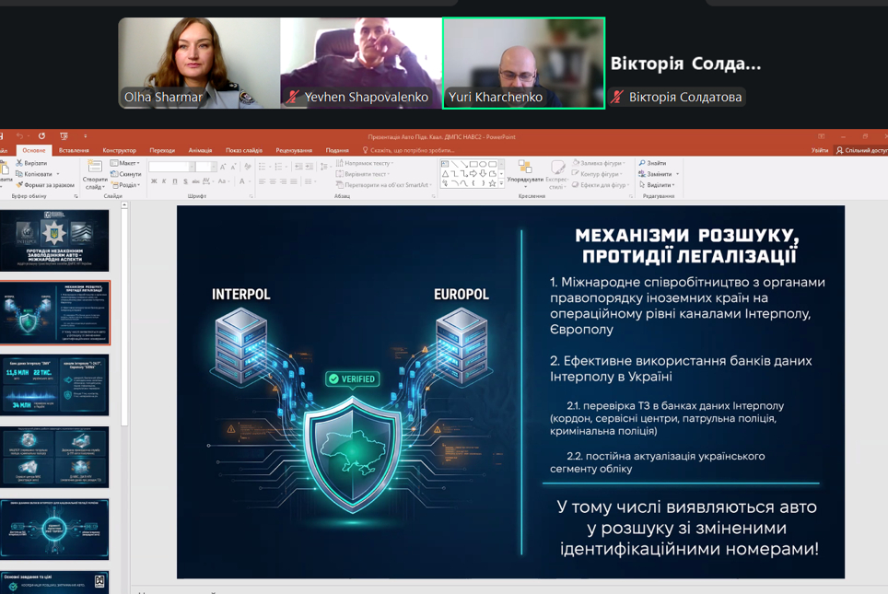Screen dimensions: 888x594
Task: Open the Line Spacing dropdown
Action: click(324, 167)
